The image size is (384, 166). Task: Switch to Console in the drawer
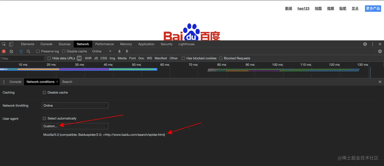click(15, 82)
